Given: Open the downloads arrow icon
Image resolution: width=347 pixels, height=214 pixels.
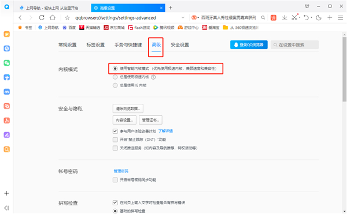Looking at the screenshot, I should pyautogui.click(x=285, y=18).
